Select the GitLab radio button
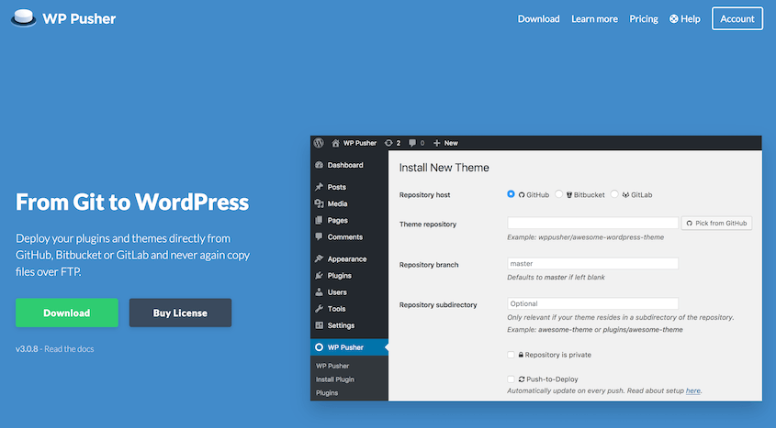The height and width of the screenshot is (428, 776). pos(614,194)
